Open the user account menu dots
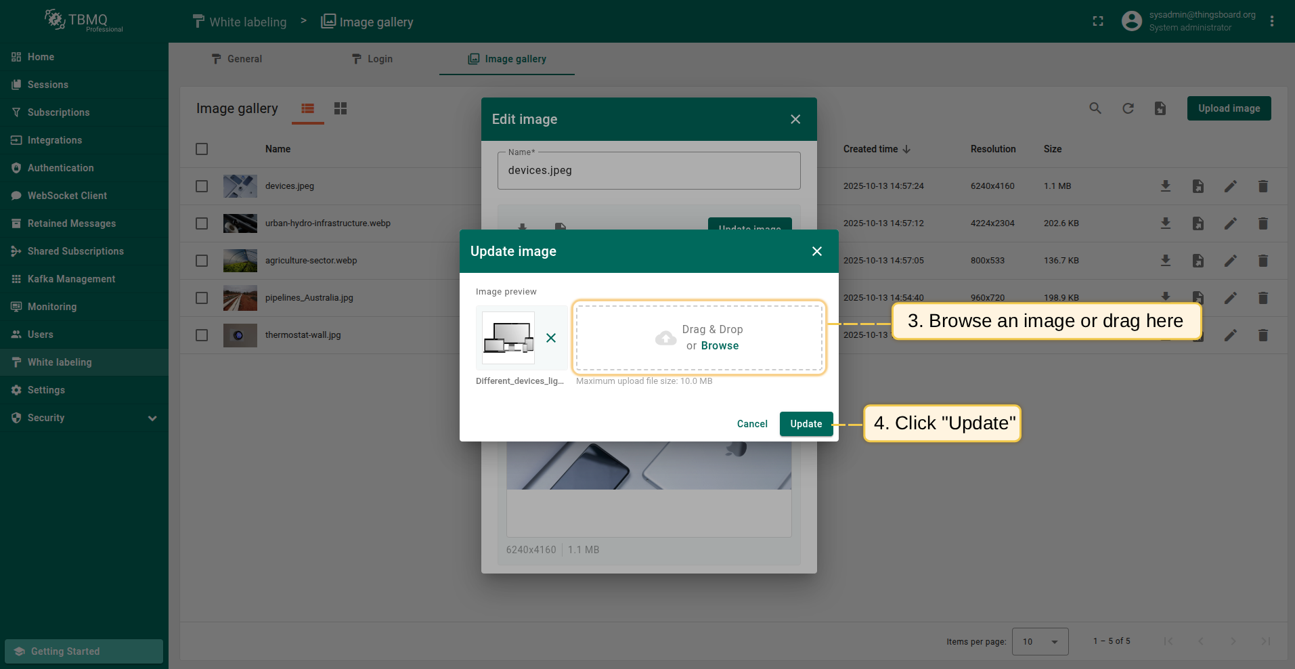This screenshot has width=1295, height=669. (1272, 22)
